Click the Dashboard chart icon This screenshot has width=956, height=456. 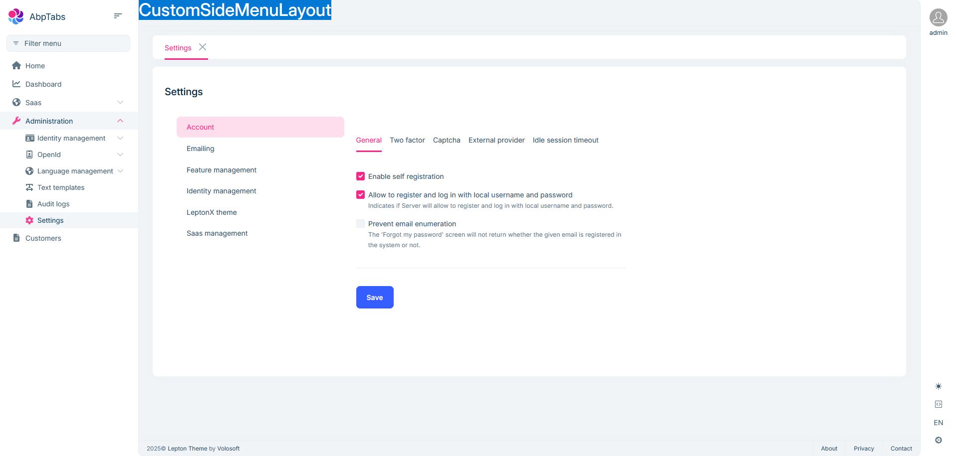16,84
